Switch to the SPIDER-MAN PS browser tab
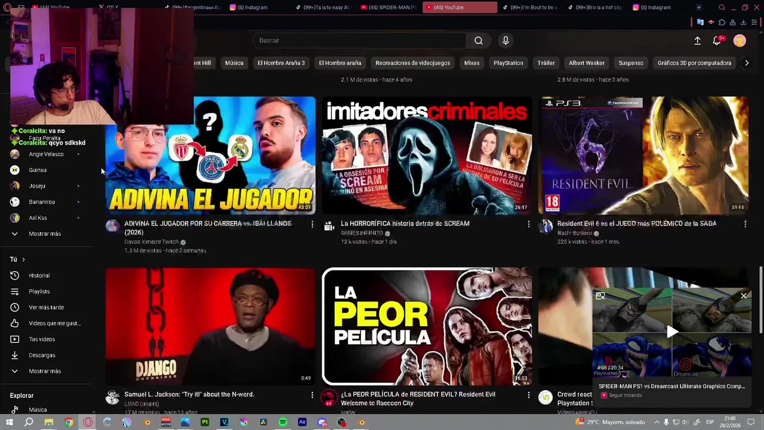 (389, 7)
